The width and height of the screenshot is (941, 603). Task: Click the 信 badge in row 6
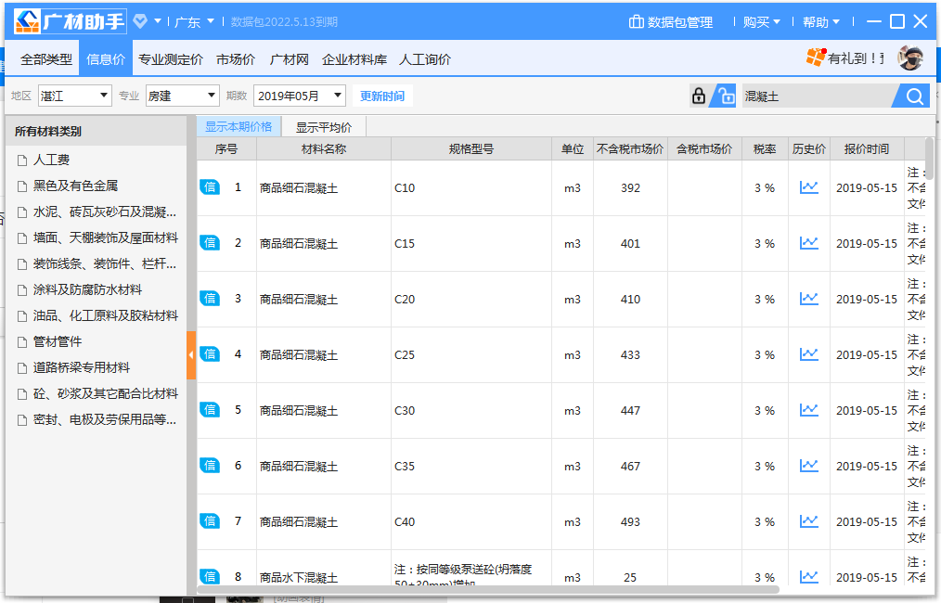click(210, 466)
